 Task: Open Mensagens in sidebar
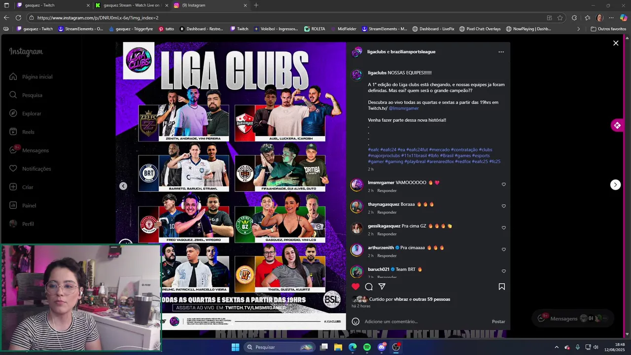pos(29,150)
